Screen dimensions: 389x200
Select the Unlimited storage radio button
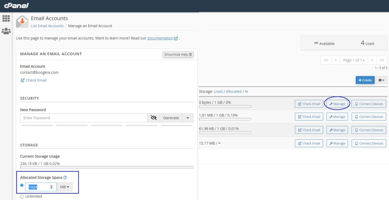(22, 196)
